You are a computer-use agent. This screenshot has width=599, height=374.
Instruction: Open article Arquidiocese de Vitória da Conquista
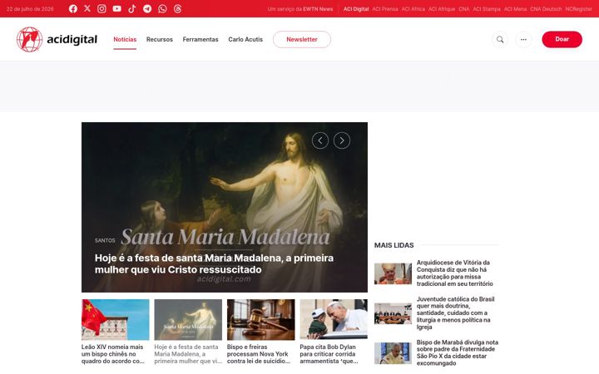coord(454,273)
